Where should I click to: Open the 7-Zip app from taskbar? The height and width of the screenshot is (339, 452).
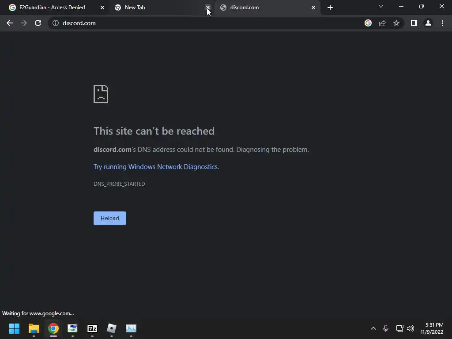[92, 328]
